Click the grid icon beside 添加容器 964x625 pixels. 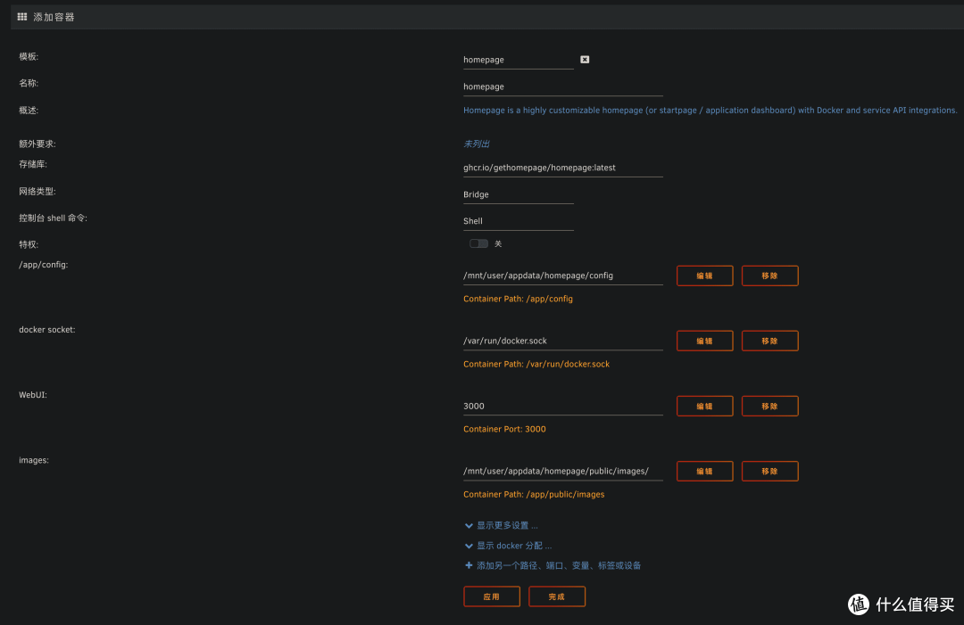22,17
